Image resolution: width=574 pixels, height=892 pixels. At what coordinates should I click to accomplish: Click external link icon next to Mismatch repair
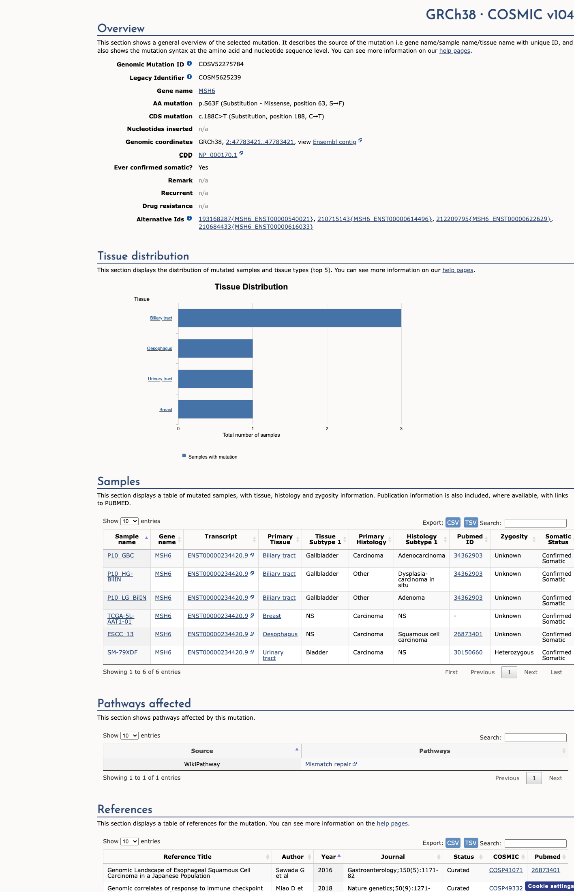[x=355, y=764]
